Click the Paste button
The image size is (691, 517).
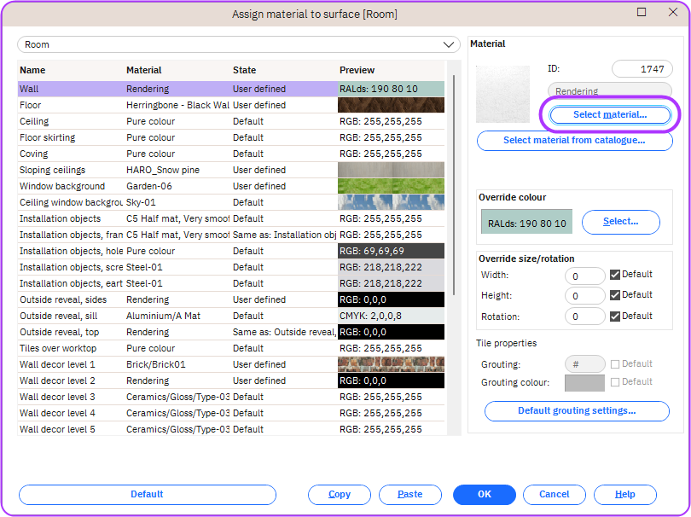[x=409, y=495]
